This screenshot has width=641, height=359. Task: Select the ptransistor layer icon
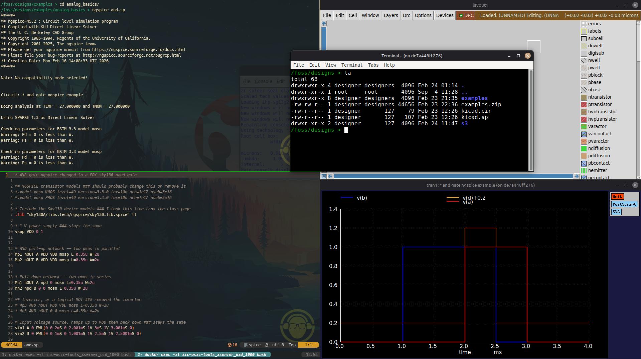(x=584, y=104)
